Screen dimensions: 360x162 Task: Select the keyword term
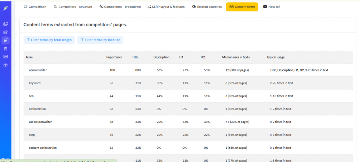[35, 83]
